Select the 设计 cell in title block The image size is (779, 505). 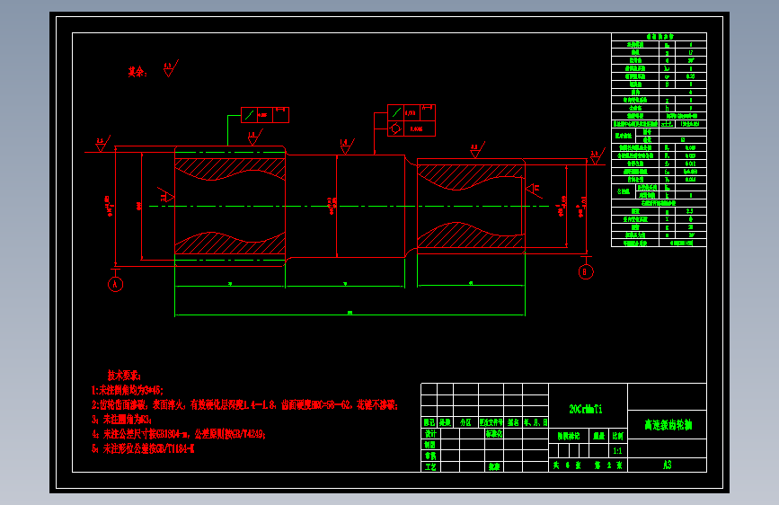click(430, 433)
